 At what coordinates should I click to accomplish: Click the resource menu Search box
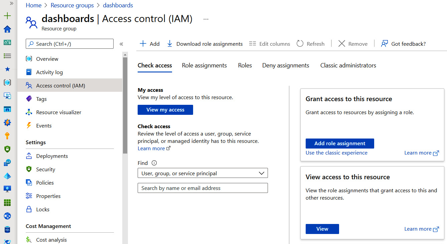(69, 44)
